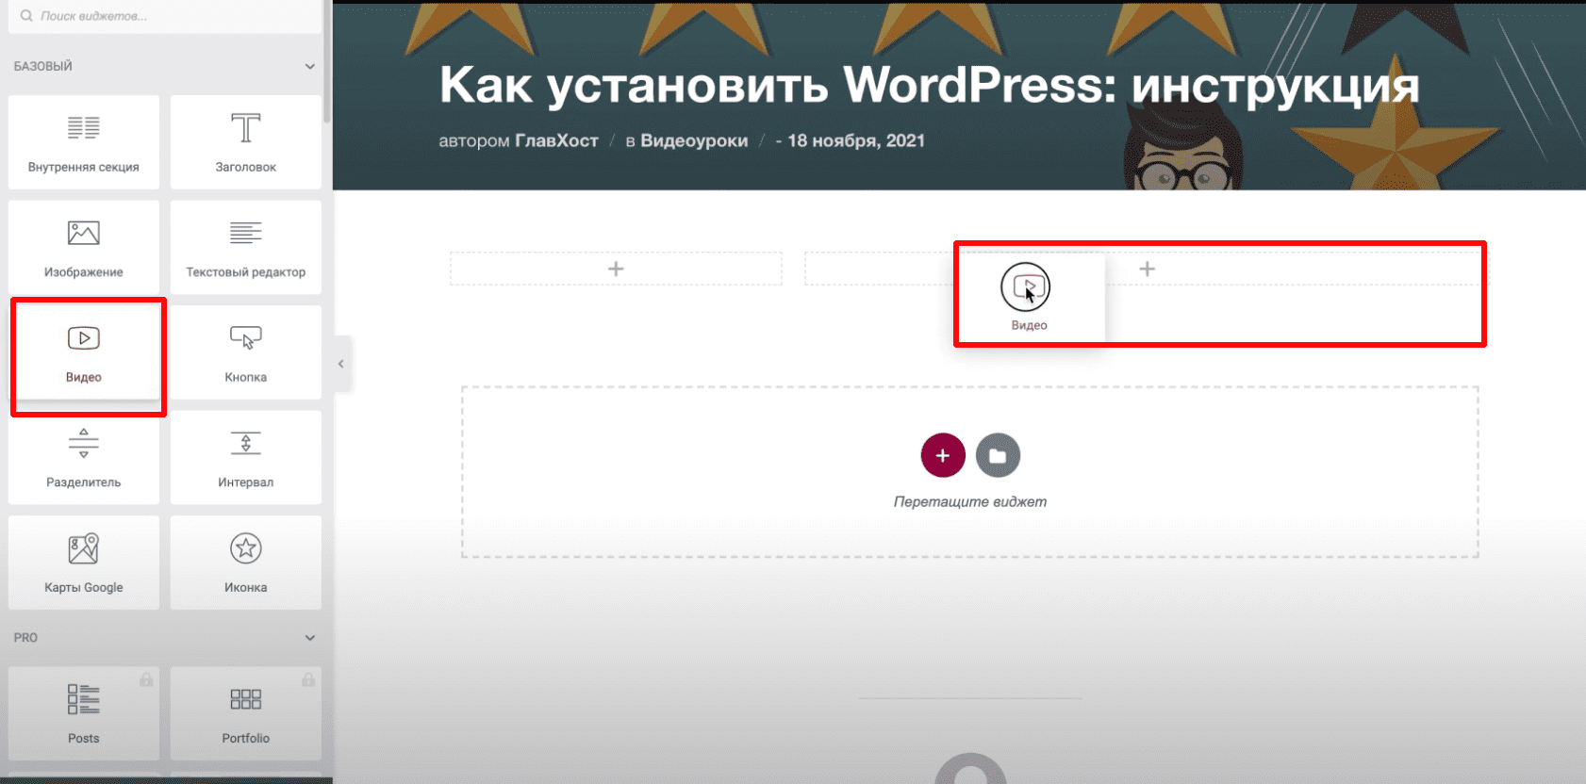Collapse the БАЗОВЫЙ category

[x=309, y=66]
